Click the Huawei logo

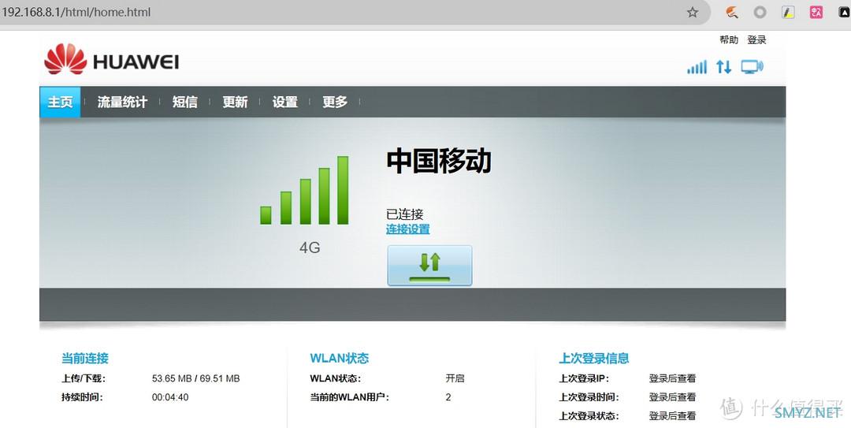(111, 59)
